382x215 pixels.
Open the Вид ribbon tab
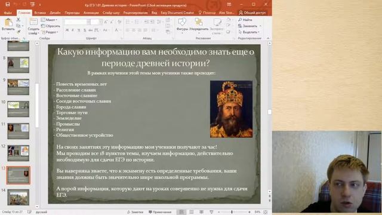tap(154, 13)
